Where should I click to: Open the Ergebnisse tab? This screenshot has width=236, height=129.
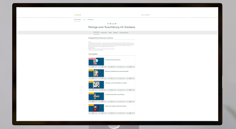[x=116, y=33]
